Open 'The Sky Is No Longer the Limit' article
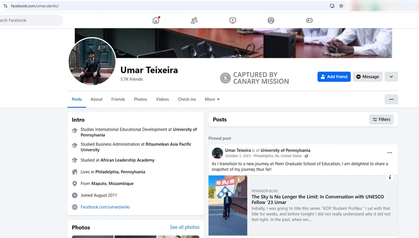The width and height of the screenshot is (419, 238). point(317,200)
